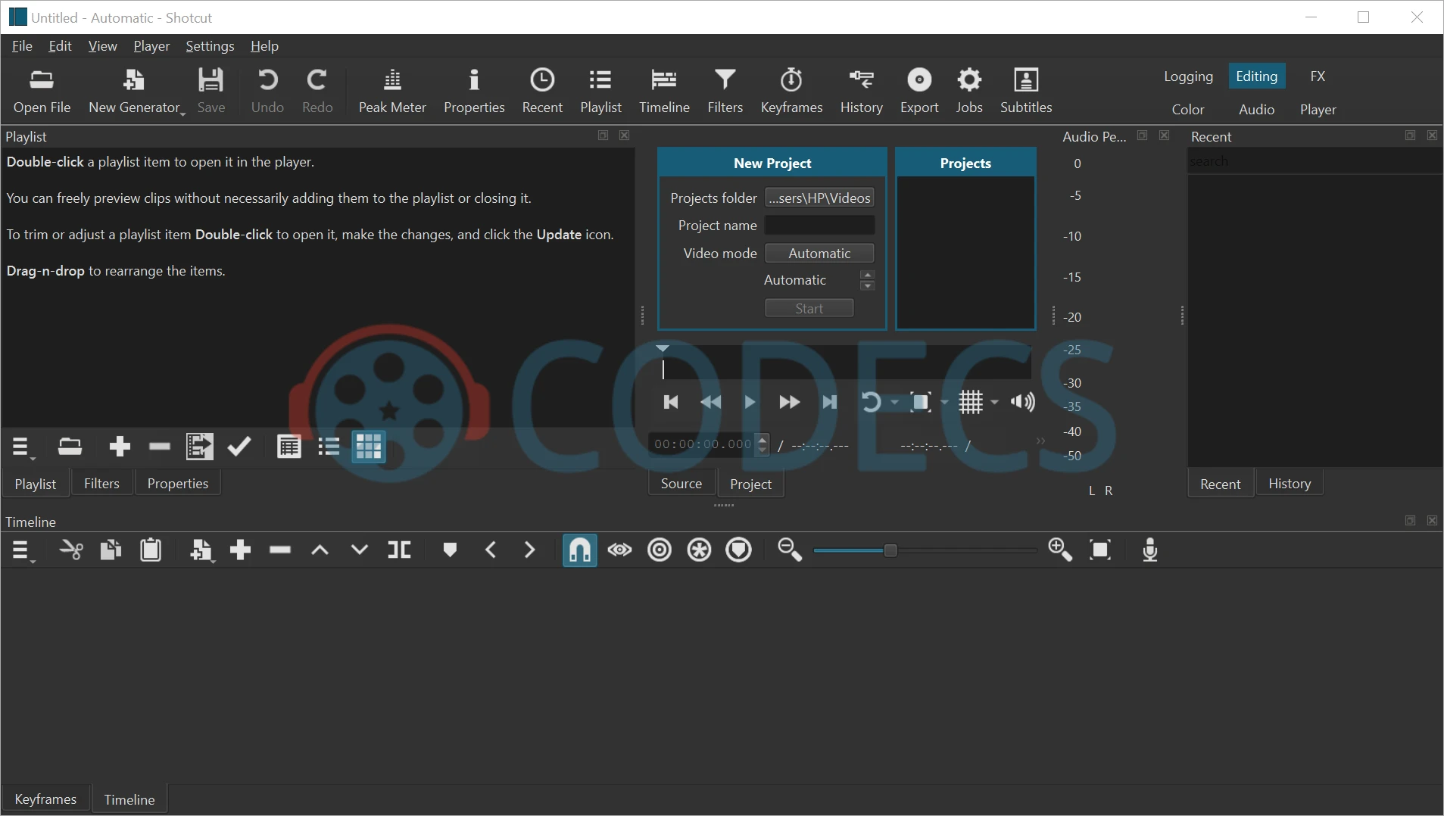Toggle the Ripple mode button
Screen dimensions: 1444x816
click(660, 550)
